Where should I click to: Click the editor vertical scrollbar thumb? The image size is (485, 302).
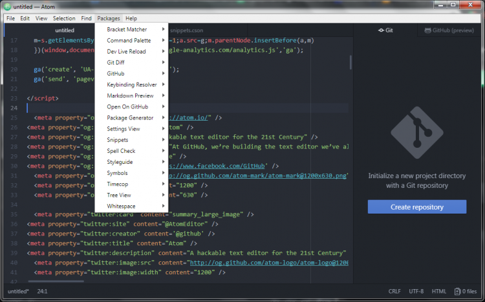click(x=350, y=63)
